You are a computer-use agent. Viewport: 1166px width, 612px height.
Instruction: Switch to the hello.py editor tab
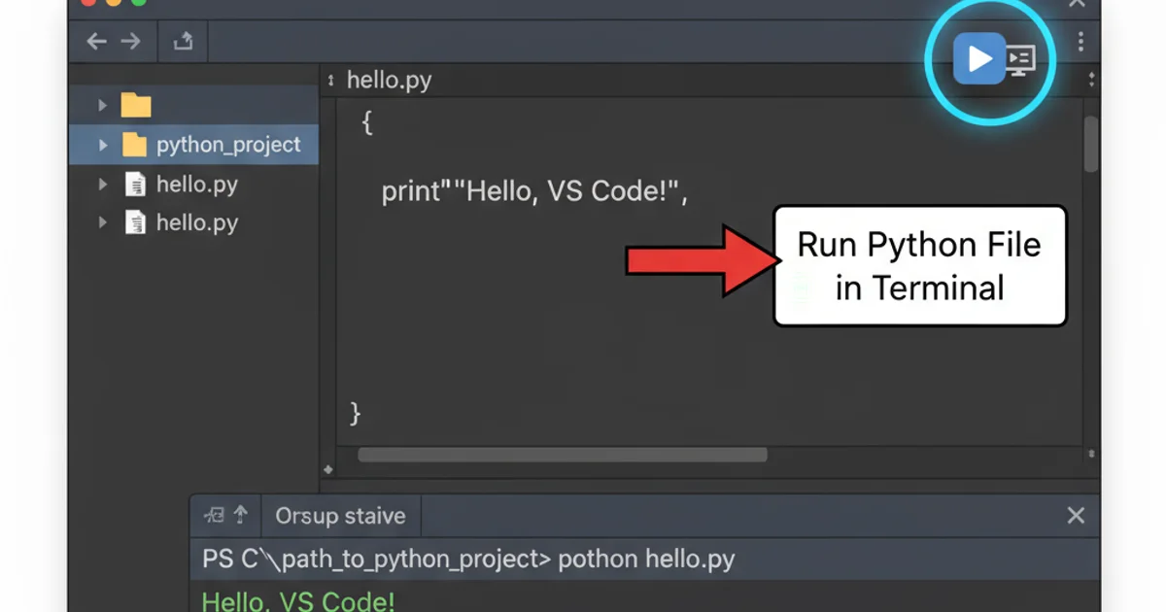(x=389, y=80)
